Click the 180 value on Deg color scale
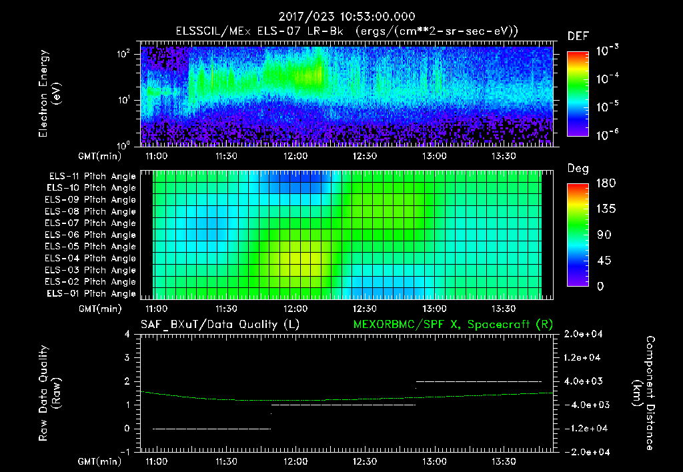 [x=606, y=183]
